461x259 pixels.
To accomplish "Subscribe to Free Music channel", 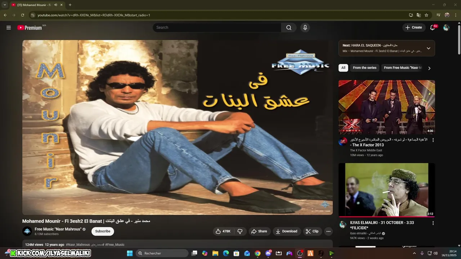I will 103,231.
